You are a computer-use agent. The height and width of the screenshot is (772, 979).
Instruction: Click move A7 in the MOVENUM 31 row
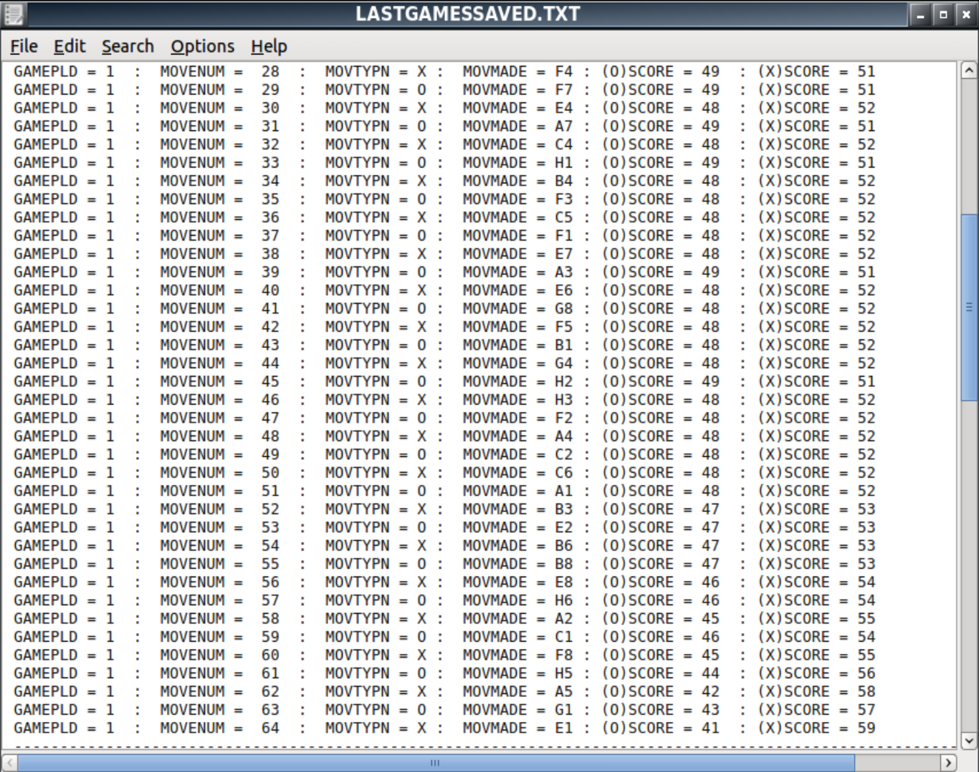tap(564, 126)
